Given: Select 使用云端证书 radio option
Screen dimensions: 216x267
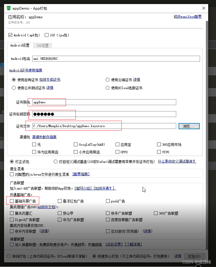Looking at the screenshot, I should (x=107, y=80).
